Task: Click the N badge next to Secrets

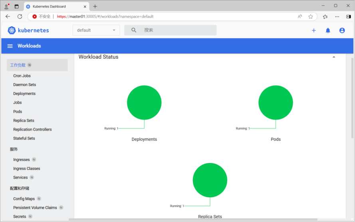Action: tap(30, 216)
